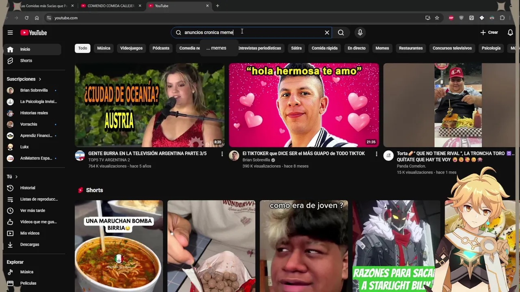Open Descargas from sidebar

(x=33, y=245)
